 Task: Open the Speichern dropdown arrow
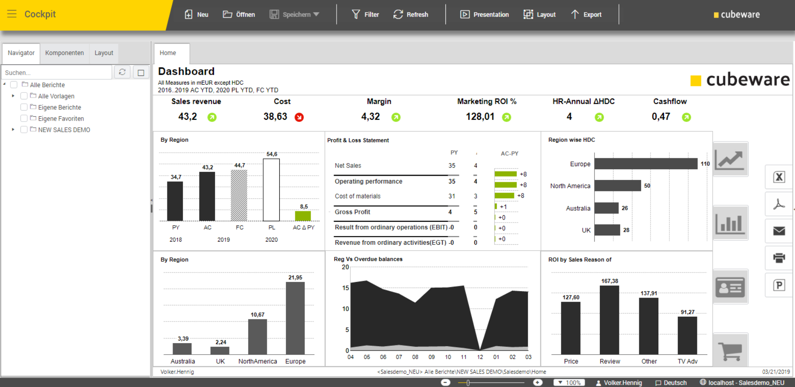[x=316, y=14]
